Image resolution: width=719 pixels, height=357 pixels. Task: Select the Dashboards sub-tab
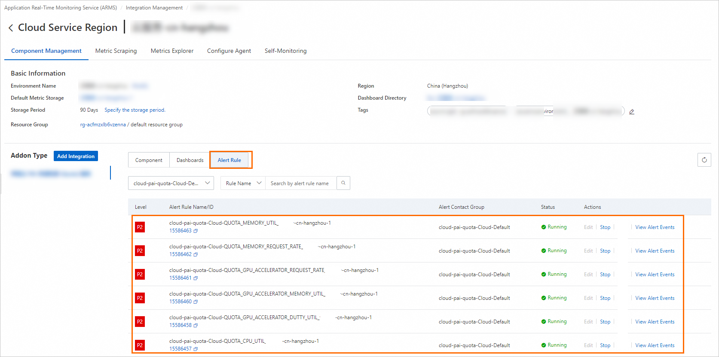(x=190, y=160)
